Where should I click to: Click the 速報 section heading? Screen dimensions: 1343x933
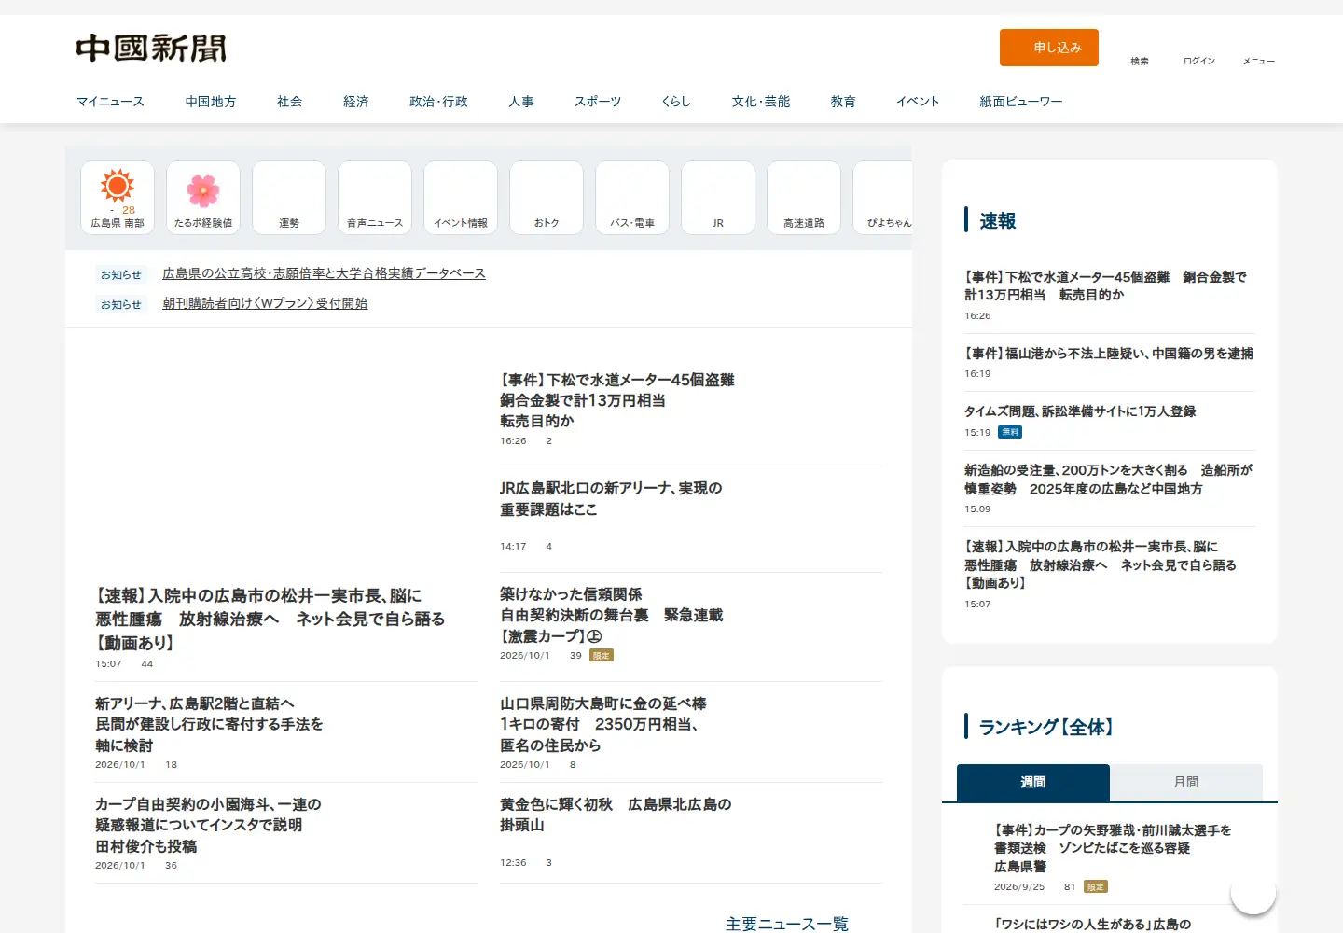pyautogui.click(x=998, y=221)
